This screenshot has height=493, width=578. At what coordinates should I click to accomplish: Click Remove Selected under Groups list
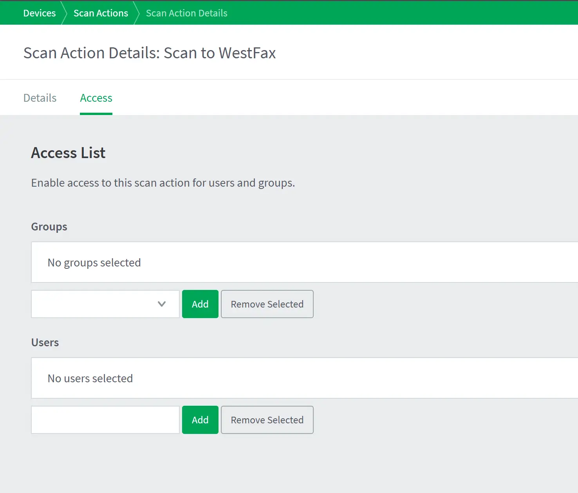[x=267, y=304]
